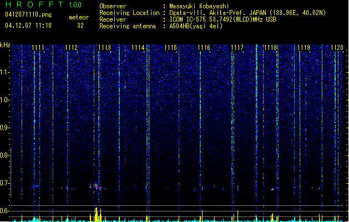Click time marker 1119
The image size is (349, 222).
[304, 48]
